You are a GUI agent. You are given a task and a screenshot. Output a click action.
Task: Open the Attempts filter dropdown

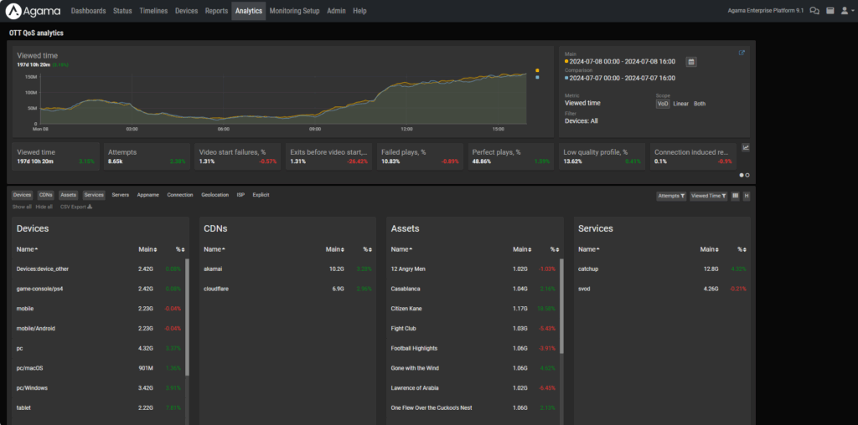[671, 195]
